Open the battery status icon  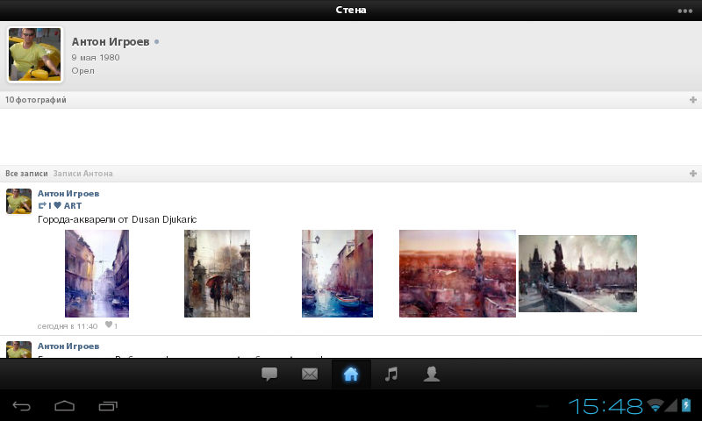(x=686, y=405)
